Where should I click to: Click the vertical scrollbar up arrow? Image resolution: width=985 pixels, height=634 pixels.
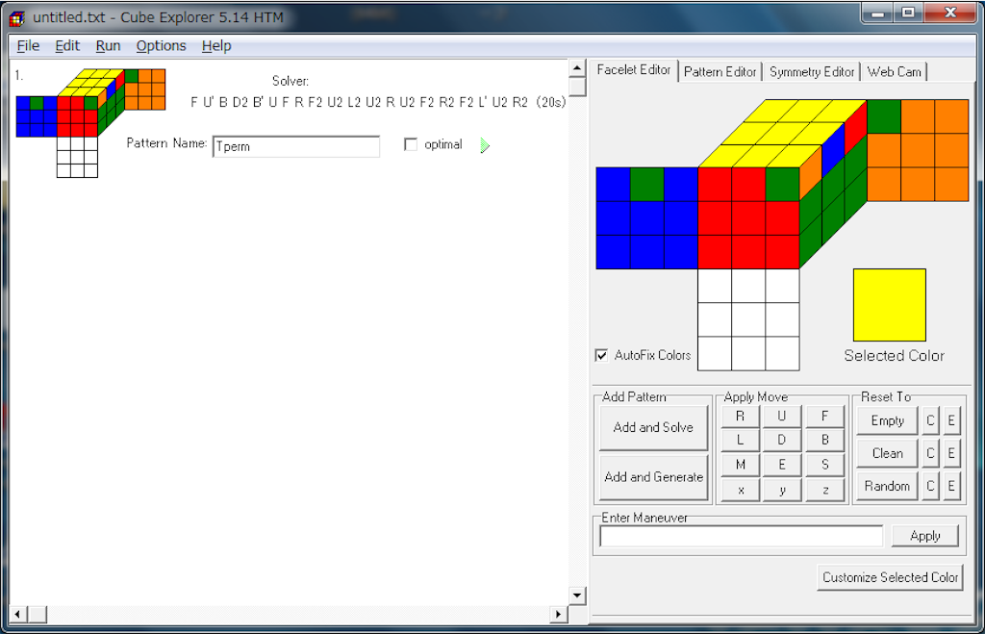pyautogui.click(x=577, y=68)
